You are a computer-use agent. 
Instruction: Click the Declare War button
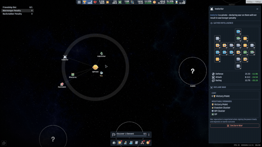pos(234,125)
